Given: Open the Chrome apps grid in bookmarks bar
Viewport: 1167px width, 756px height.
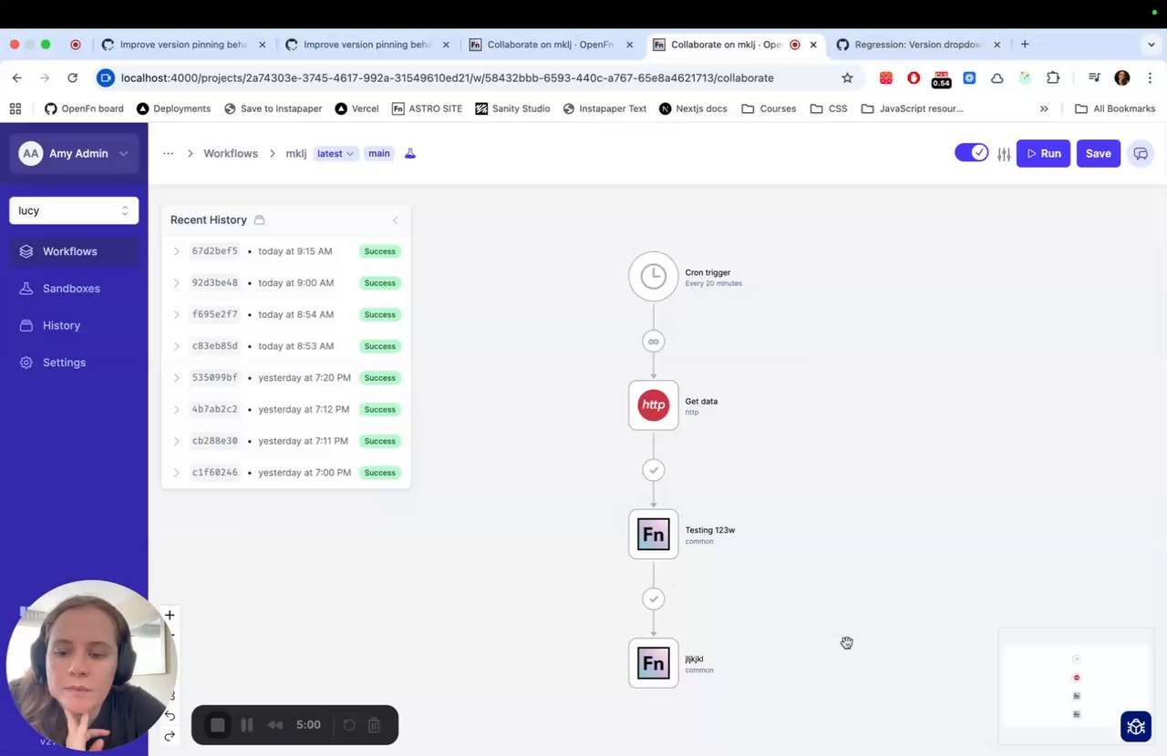Looking at the screenshot, I should pos(15,108).
